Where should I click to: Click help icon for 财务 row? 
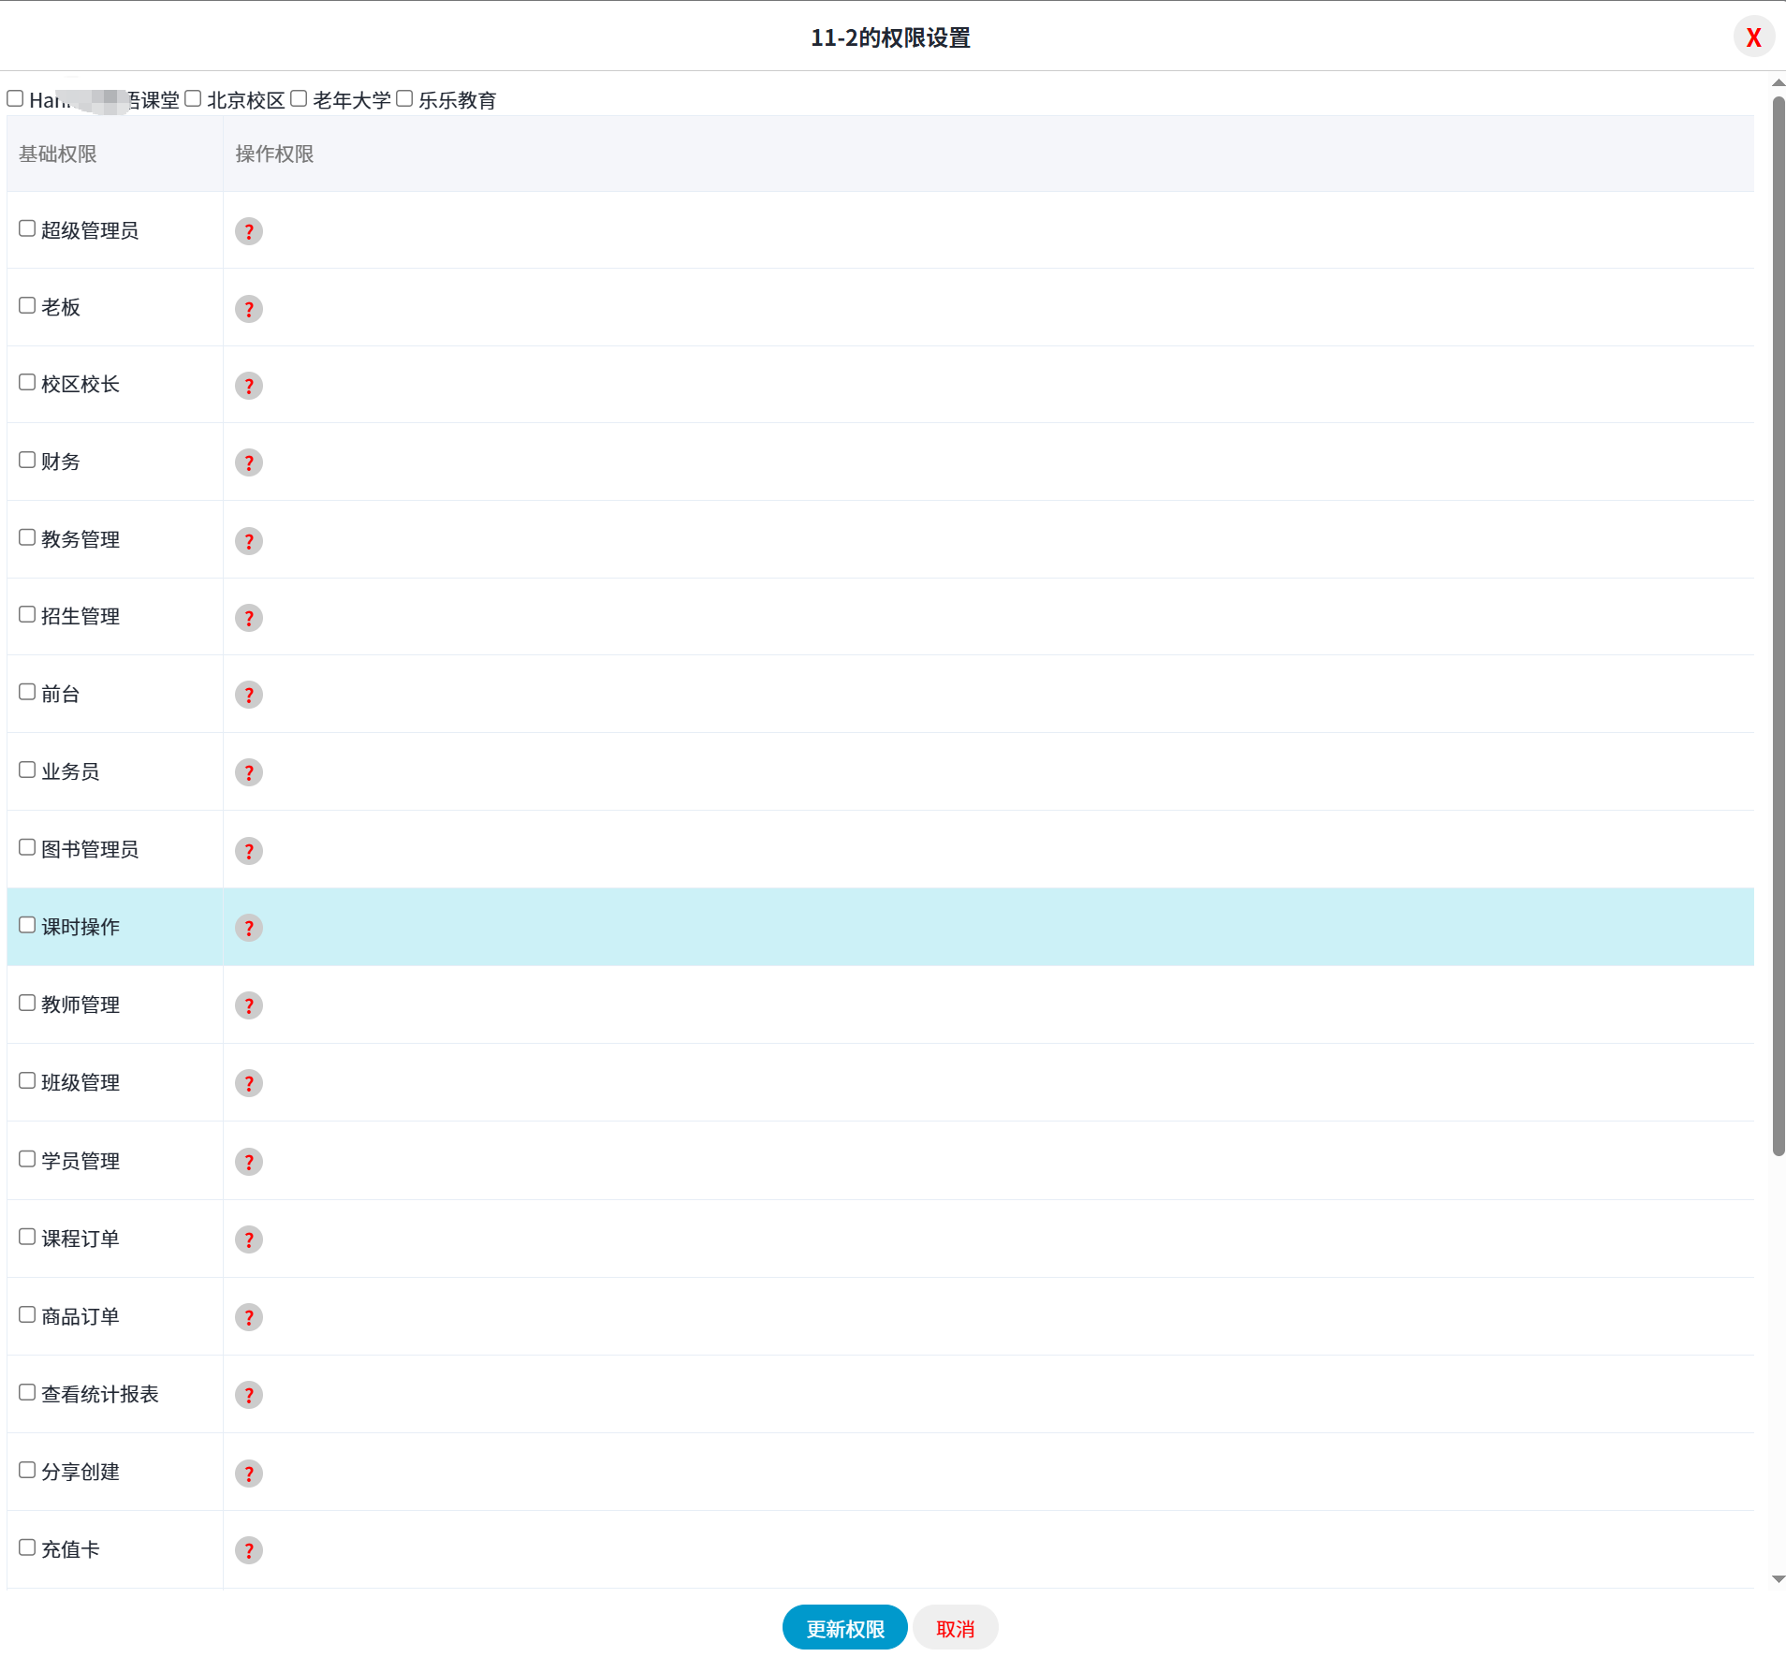coord(248,462)
